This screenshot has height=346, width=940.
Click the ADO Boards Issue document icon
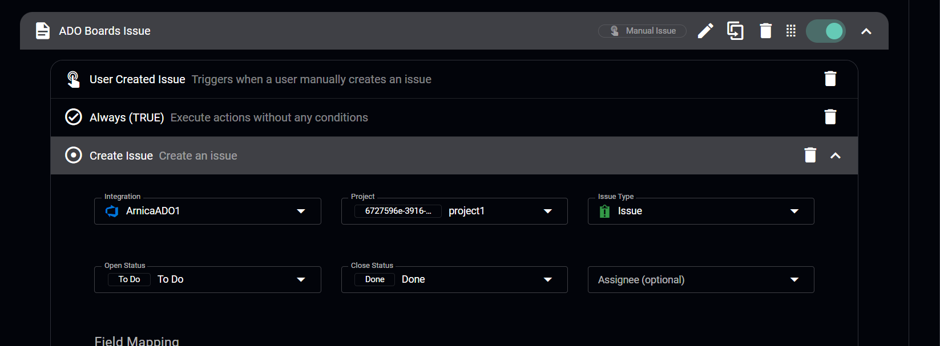coord(43,31)
